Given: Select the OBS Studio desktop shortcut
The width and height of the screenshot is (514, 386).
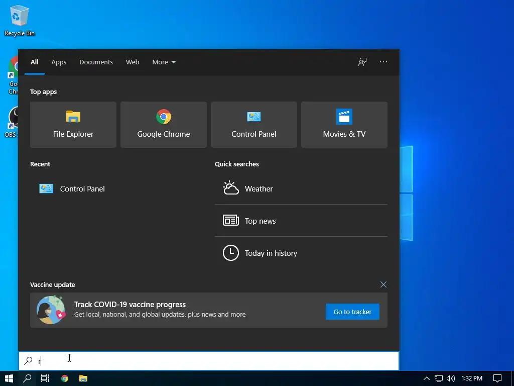Looking at the screenshot, I should point(12,122).
